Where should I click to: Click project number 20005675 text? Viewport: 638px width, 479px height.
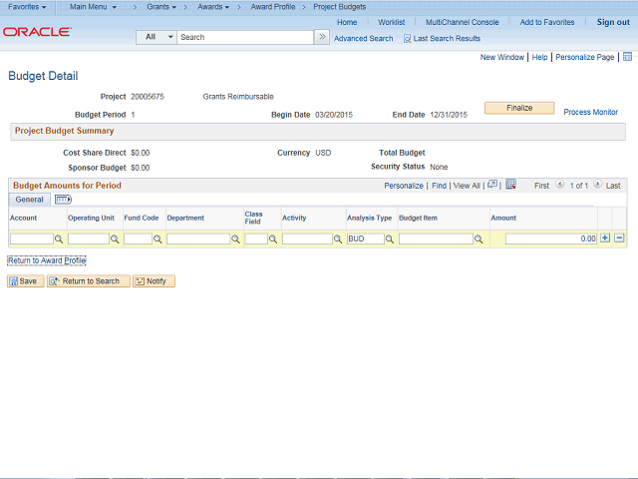[x=148, y=97]
